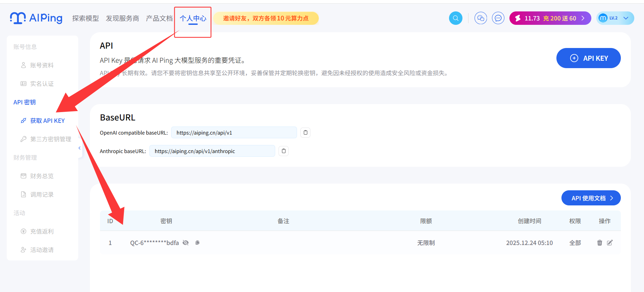Copy the key QC-6********bdfa
The image size is (644, 292).
[x=197, y=243]
